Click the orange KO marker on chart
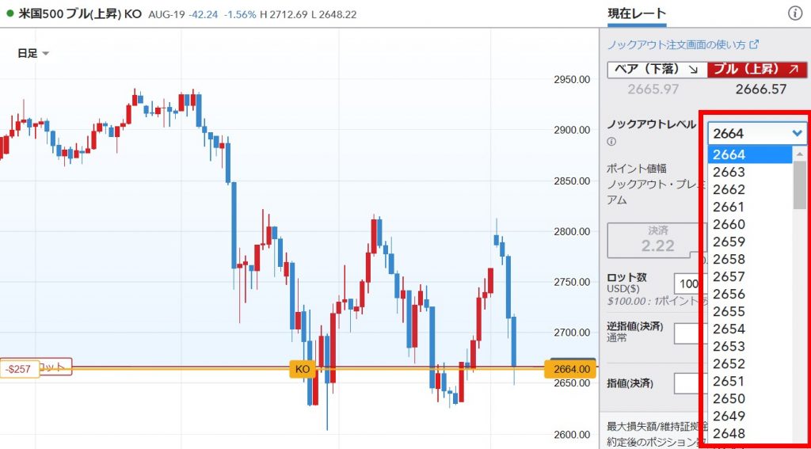Screen dimensions: 811x449 click(302, 369)
